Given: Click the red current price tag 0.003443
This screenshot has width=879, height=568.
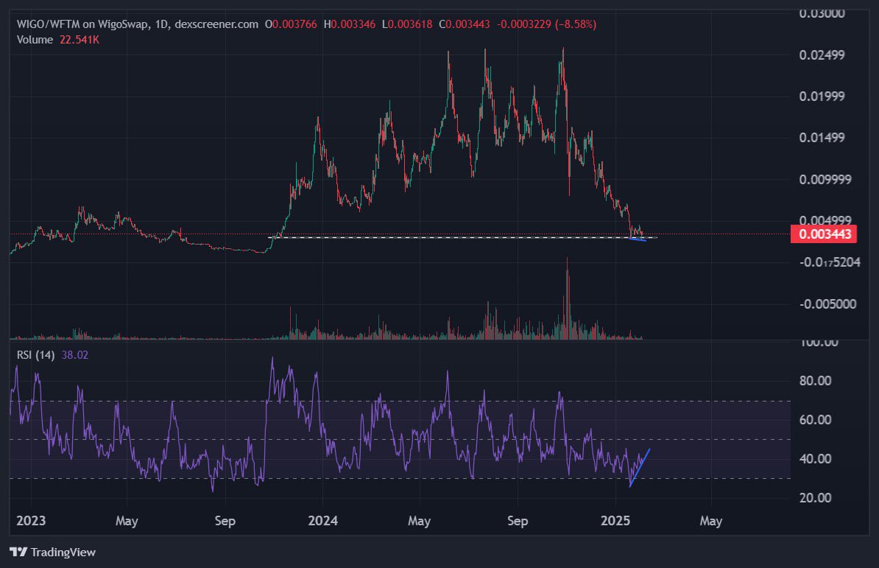Looking at the screenshot, I should [824, 234].
